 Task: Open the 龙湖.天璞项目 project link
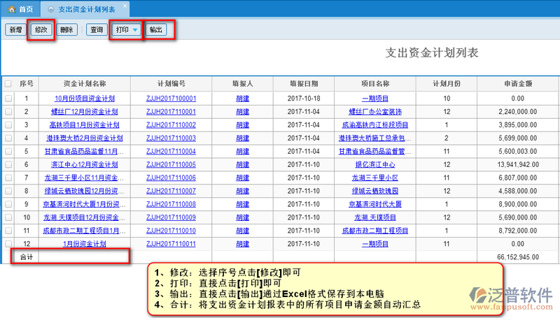[x=375, y=217]
